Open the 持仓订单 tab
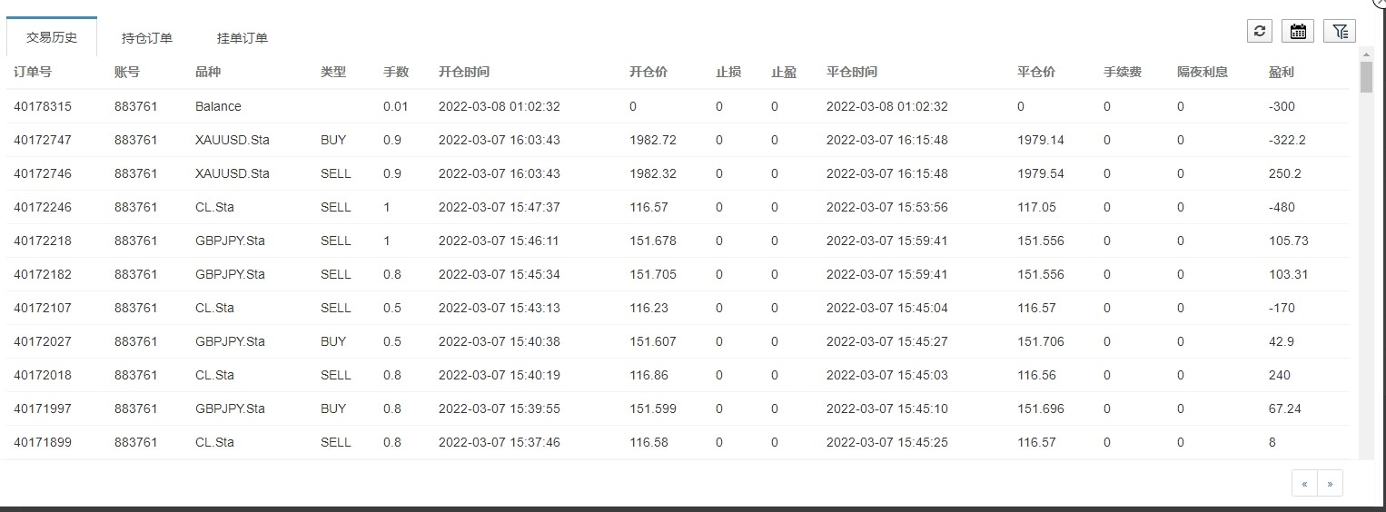This screenshot has height=512, width=1386. [x=147, y=38]
